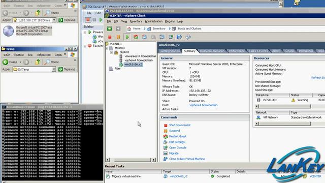Viewport: 325px width, 183px height.
Task: Select the Piter datacenter in the tree
Action: click(117, 69)
